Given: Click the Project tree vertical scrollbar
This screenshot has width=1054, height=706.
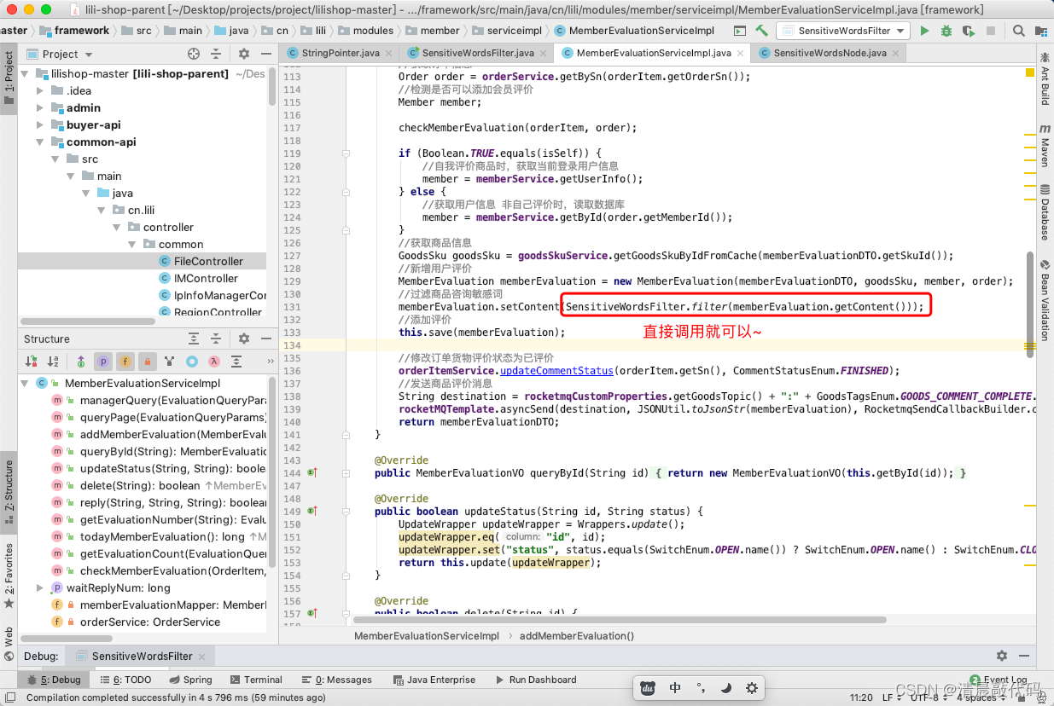Looking at the screenshot, I should click(x=272, y=85).
